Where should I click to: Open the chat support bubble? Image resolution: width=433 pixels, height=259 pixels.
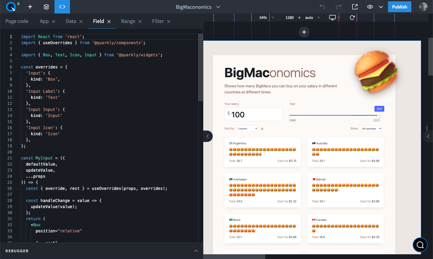coord(420,245)
